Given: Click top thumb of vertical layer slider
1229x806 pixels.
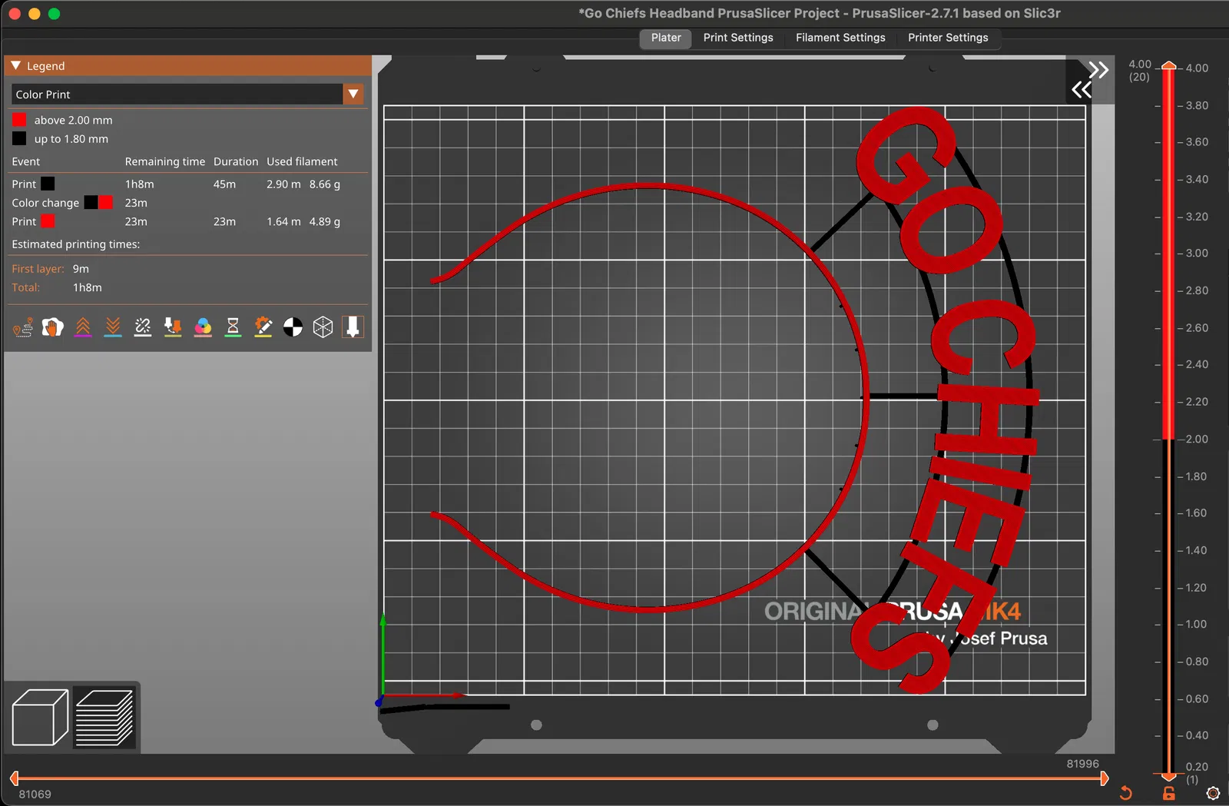Looking at the screenshot, I should tap(1168, 66).
